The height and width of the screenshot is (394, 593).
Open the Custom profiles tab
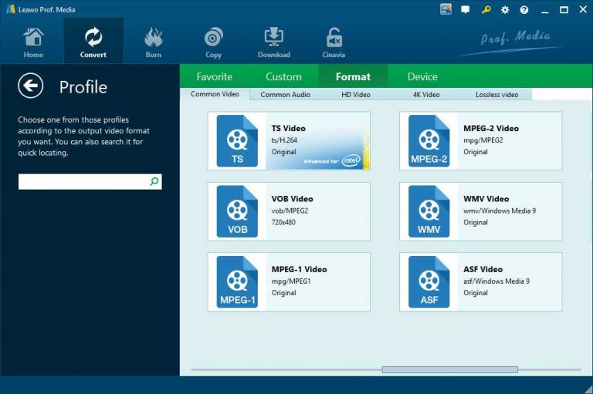coord(283,76)
